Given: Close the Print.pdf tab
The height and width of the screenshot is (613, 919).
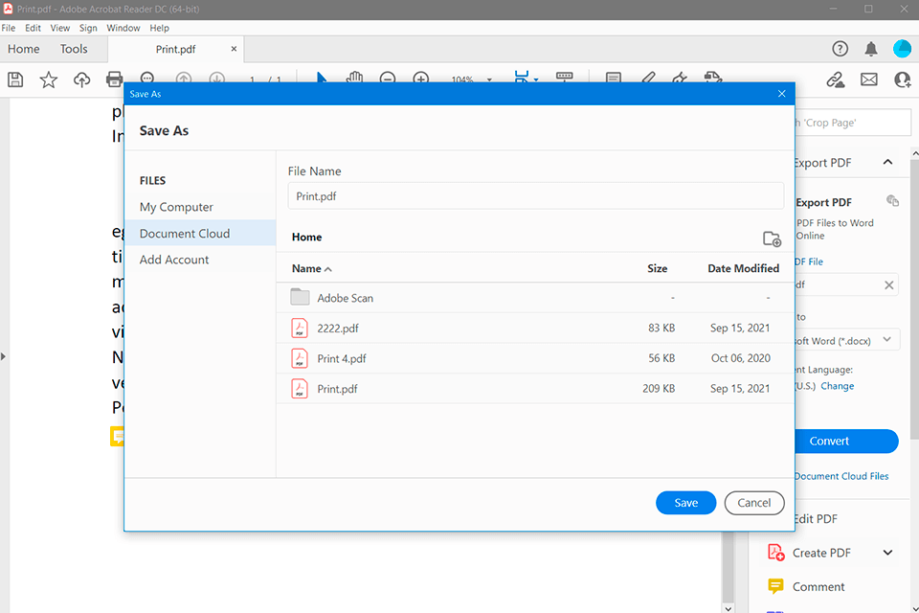Looking at the screenshot, I should click(234, 49).
